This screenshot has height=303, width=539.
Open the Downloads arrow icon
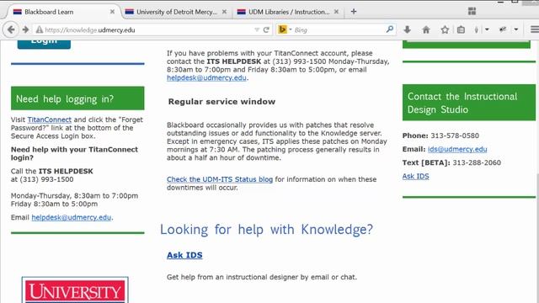pyautogui.click(x=408, y=29)
